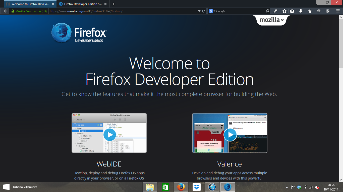
Task: Click scrollbar up arrow
Action: (x=341, y=16)
